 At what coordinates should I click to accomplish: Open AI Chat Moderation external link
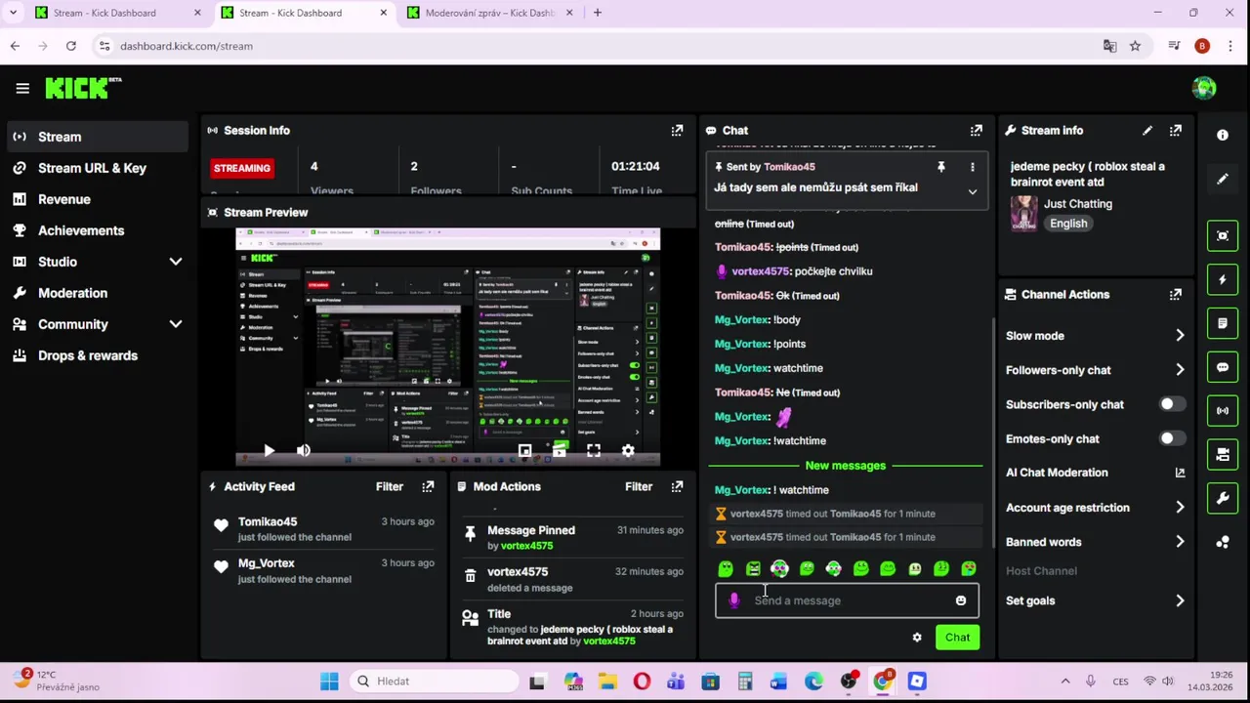pyautogui.click(x=1180, y=473)
